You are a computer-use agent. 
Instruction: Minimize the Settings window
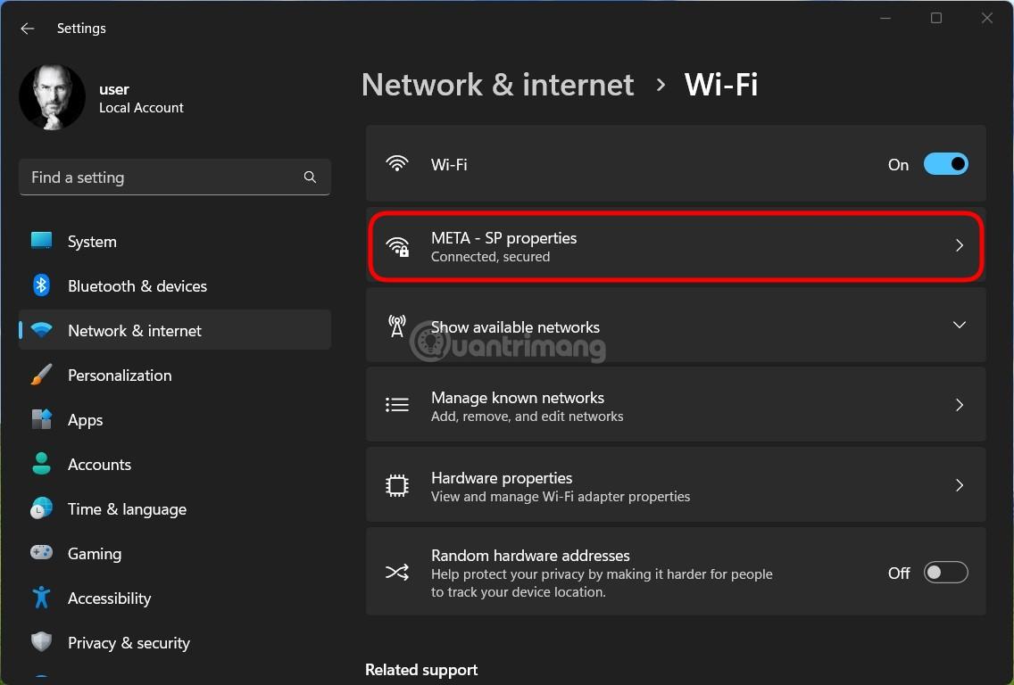(x=885, y=18)
